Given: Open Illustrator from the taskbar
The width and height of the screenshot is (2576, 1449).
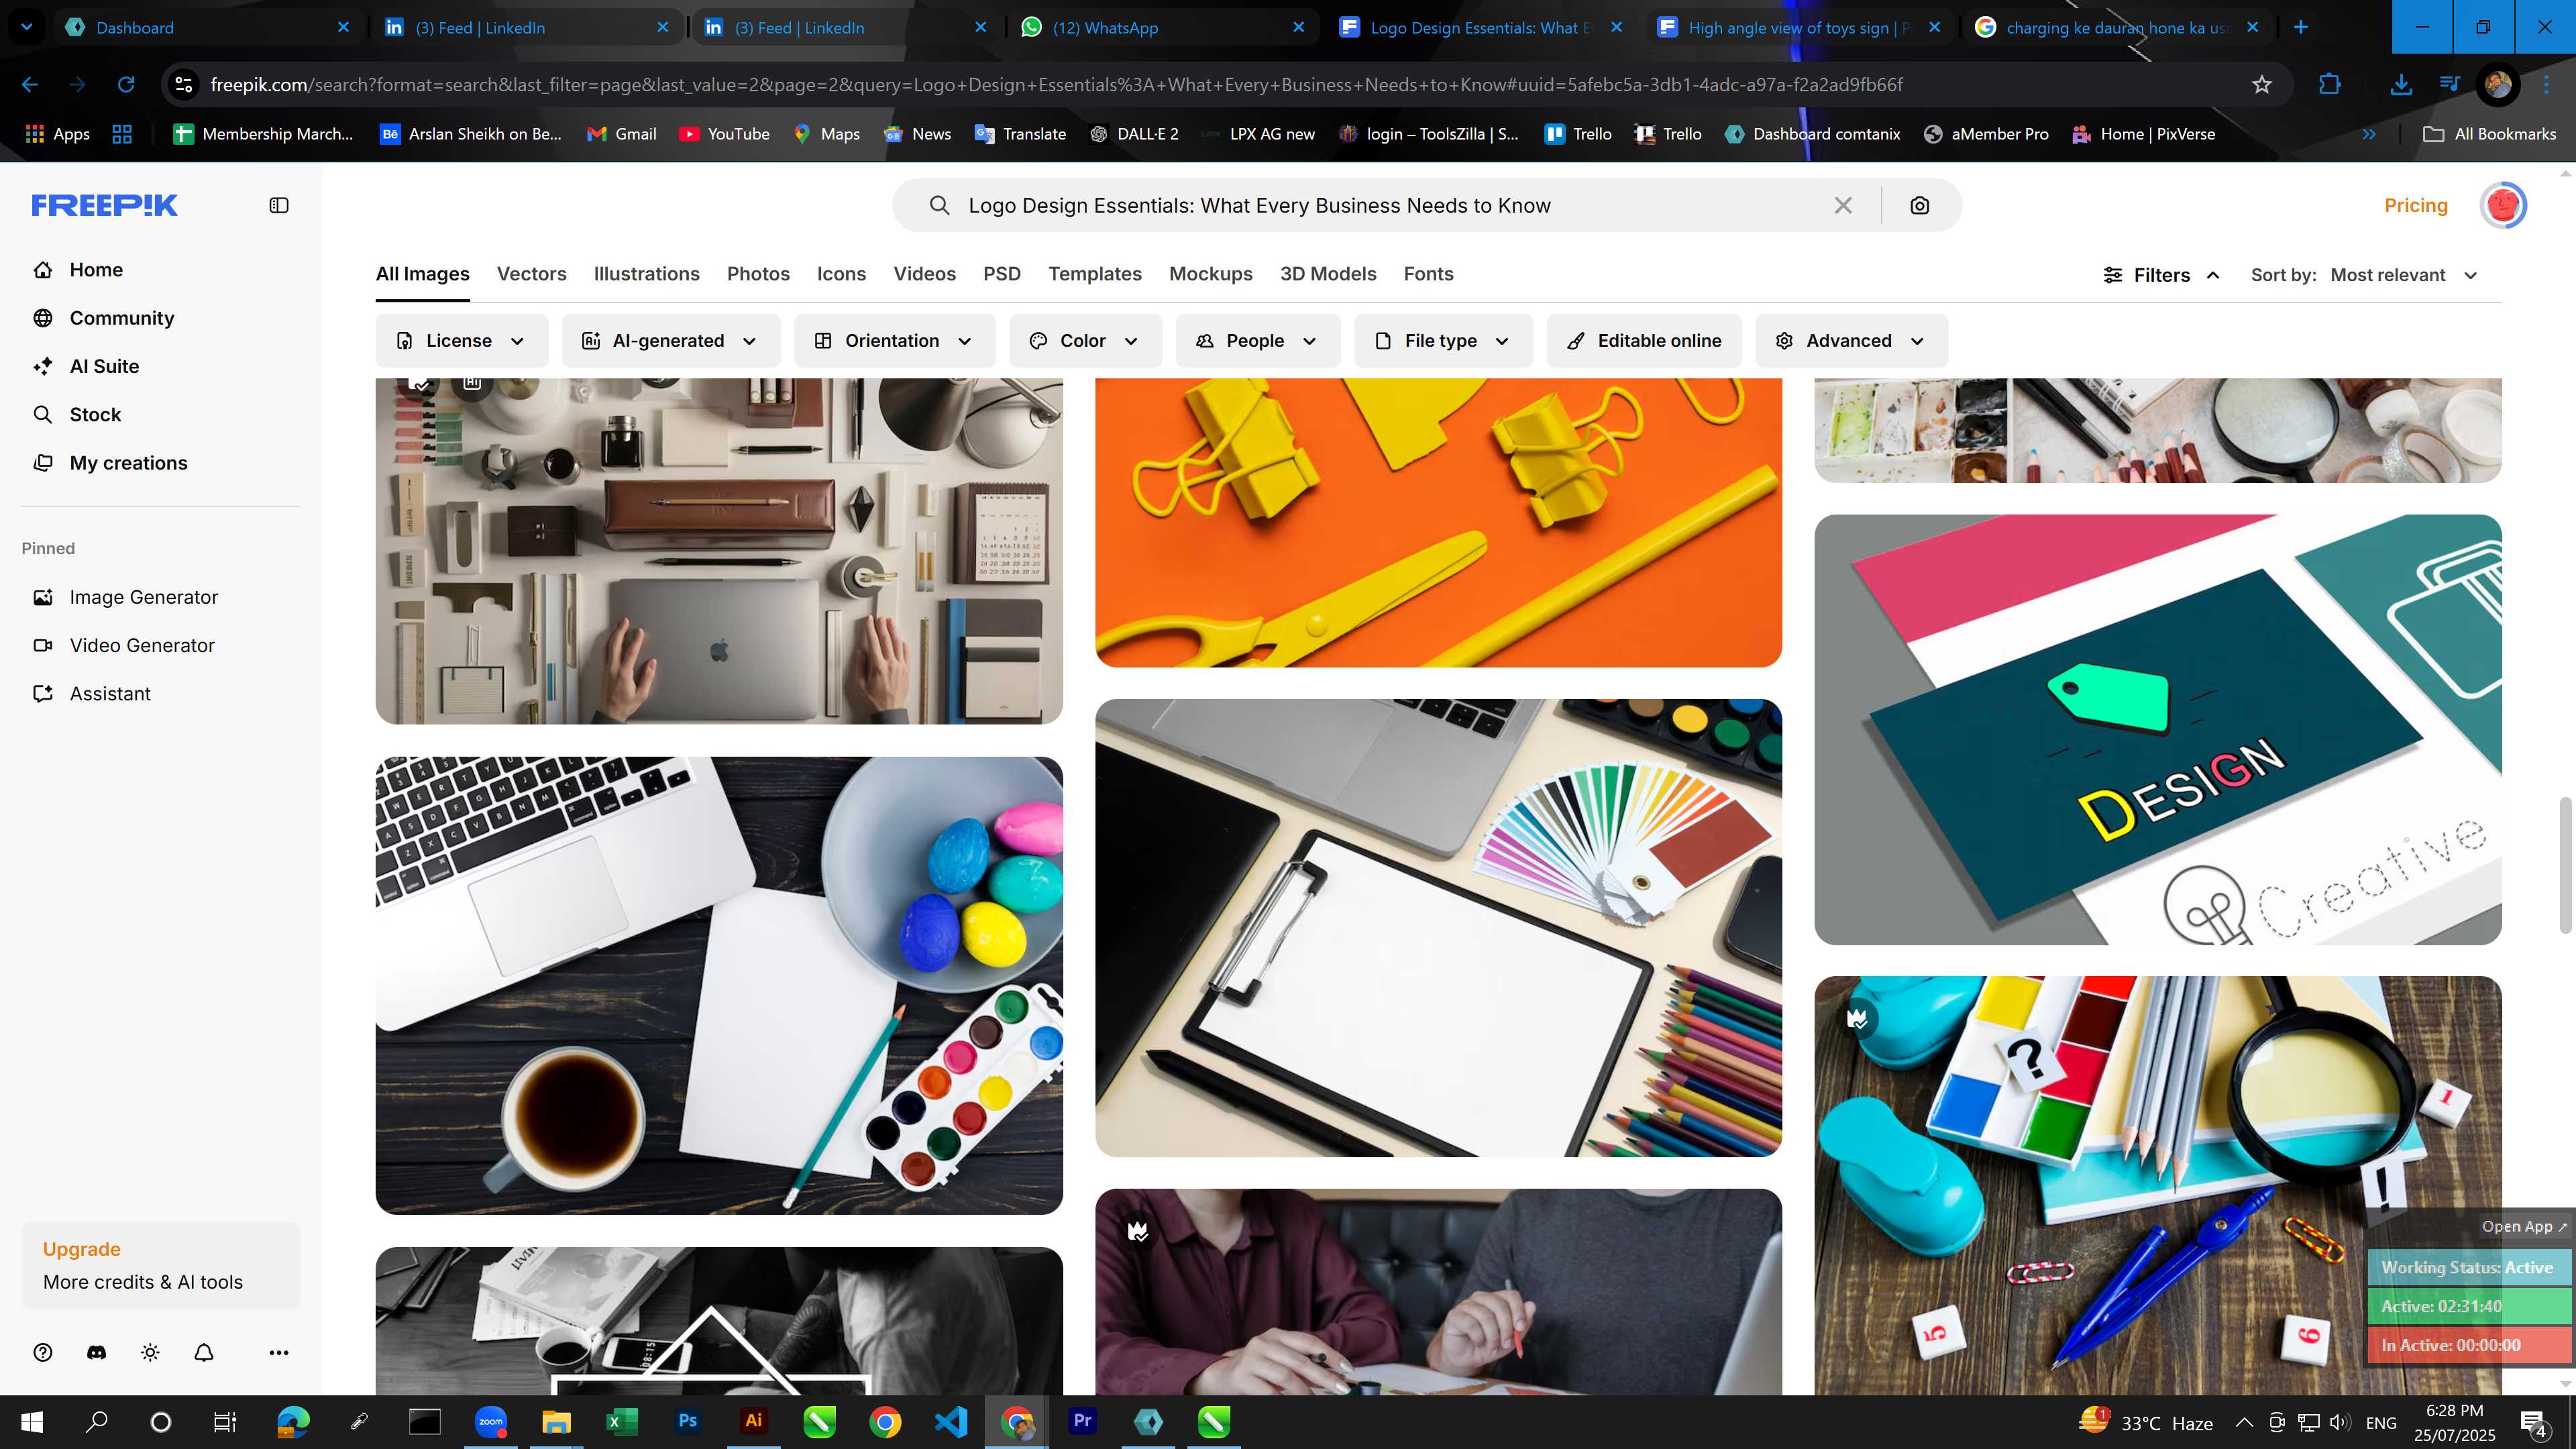Looking at the screenshot, I should point(753,1421).
